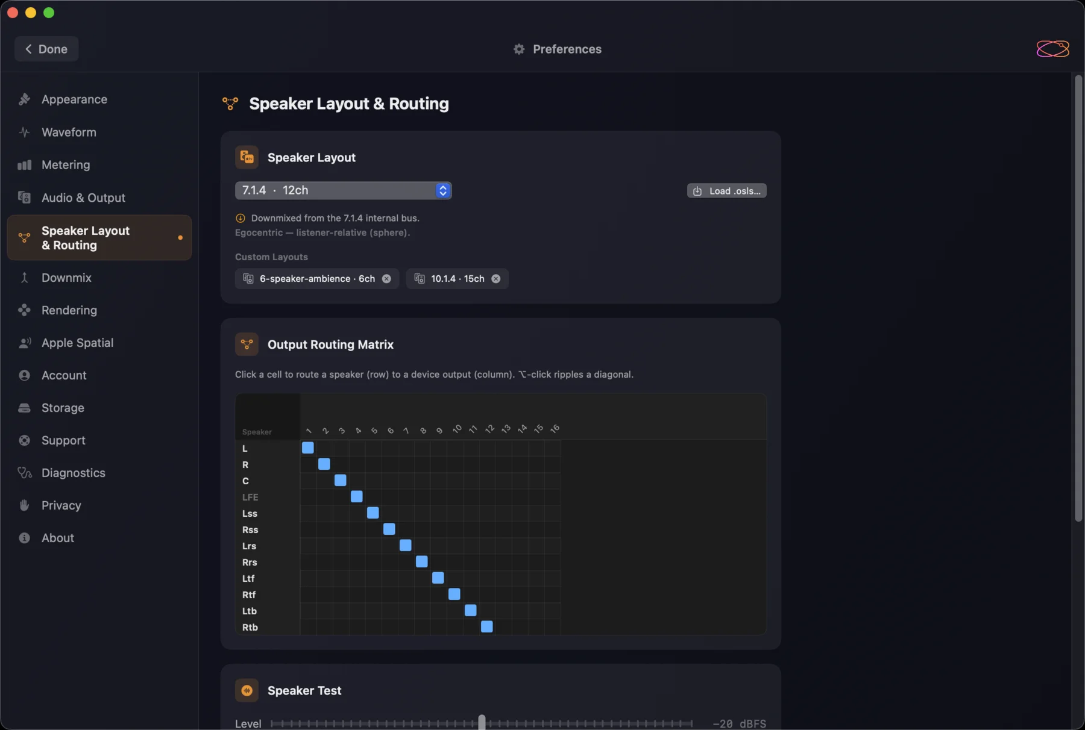Open the About section
This screenshot has width=1085, height=730.
tap(99, 538)
